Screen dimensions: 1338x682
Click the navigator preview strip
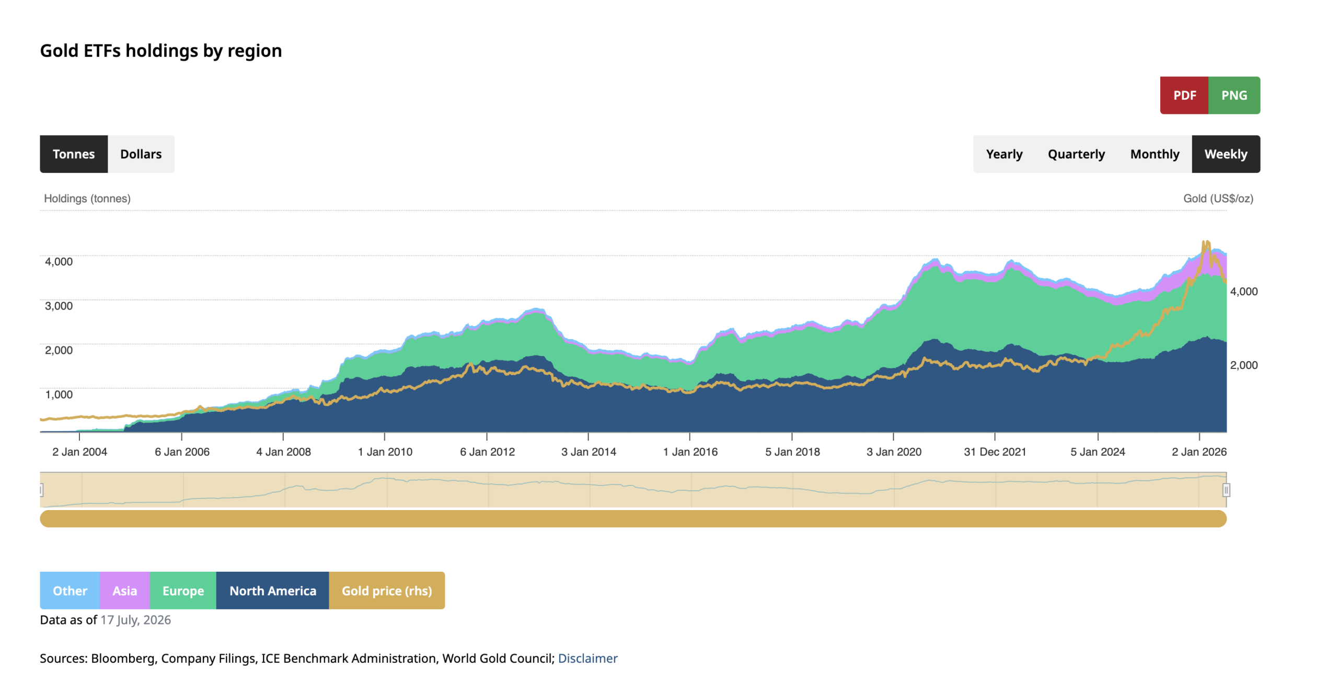coord(633,490)
